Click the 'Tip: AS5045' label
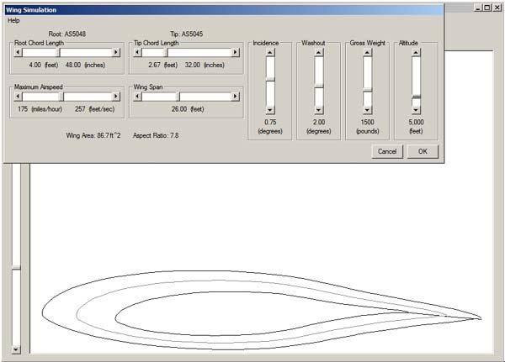Image resolution: width=505 pixels, height=362 pixels. pyautogui.click(x=187, y=34)
